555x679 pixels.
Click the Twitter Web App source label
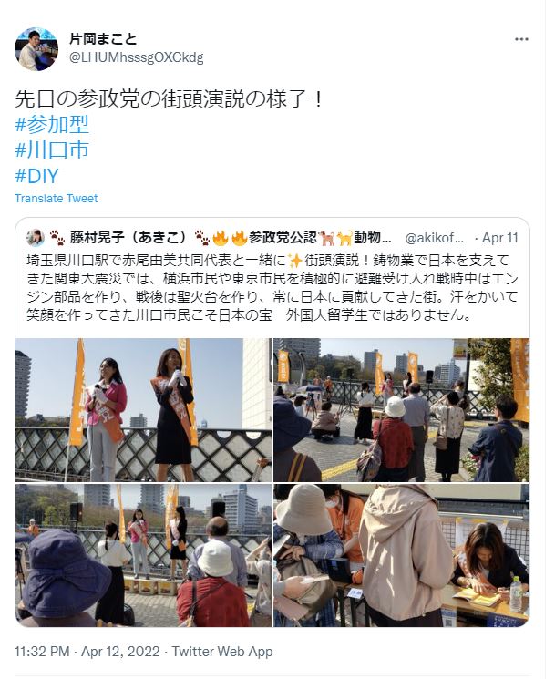(x=222, y=652)
